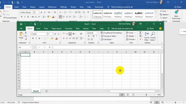Click Excel AutoSum sigma icon
The image size is (186, 104).
tap(140, 33)
